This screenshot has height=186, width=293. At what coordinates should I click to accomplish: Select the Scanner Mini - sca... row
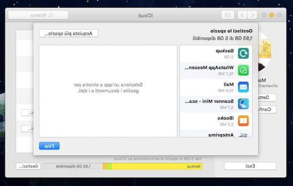coord(216,104)
